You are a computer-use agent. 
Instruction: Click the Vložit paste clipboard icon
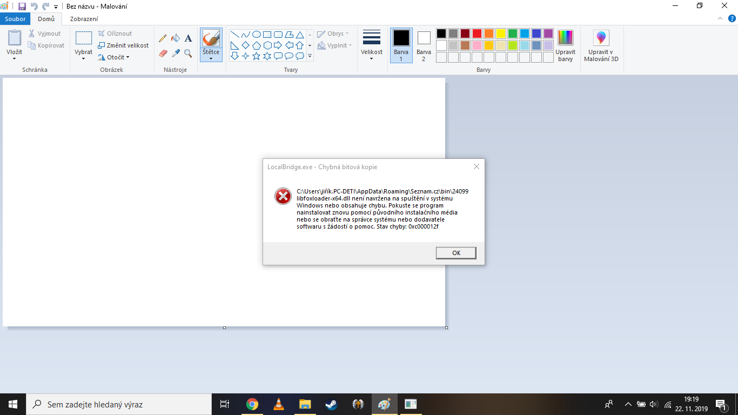15,38
